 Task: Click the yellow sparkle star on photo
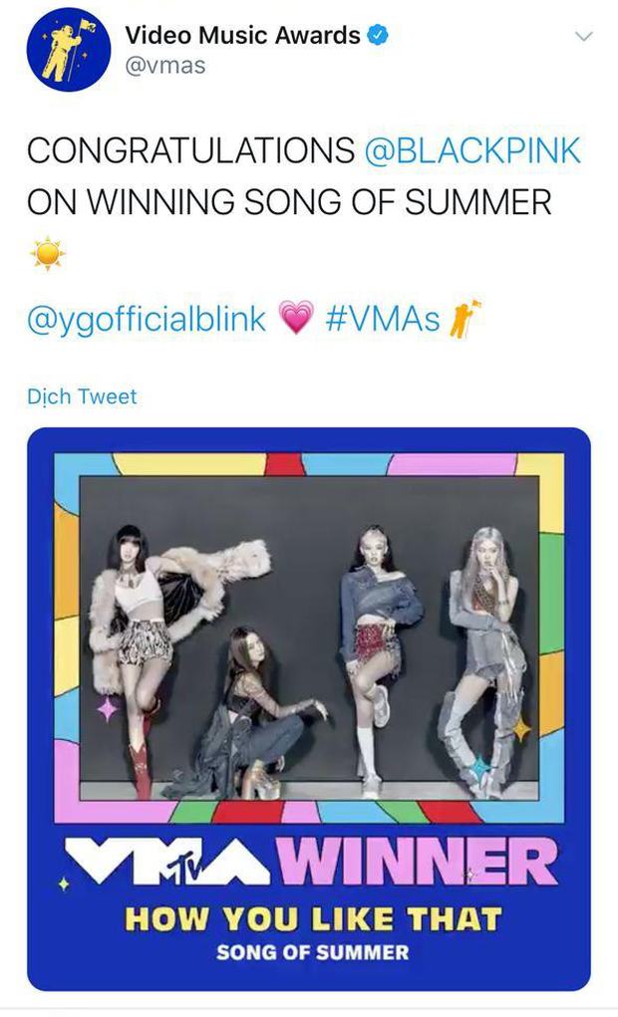coord(521,728)
